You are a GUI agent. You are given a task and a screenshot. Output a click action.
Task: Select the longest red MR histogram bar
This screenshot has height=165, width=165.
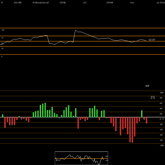tap(132, 130)
